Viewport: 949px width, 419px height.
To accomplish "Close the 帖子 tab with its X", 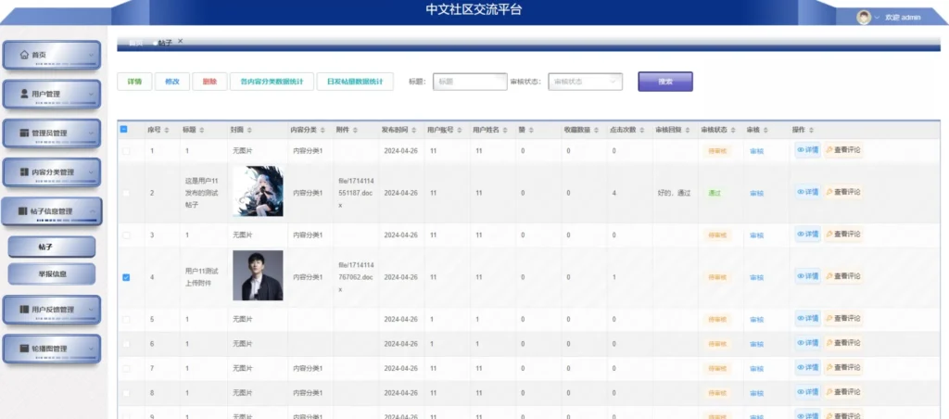I will point(181,41).
